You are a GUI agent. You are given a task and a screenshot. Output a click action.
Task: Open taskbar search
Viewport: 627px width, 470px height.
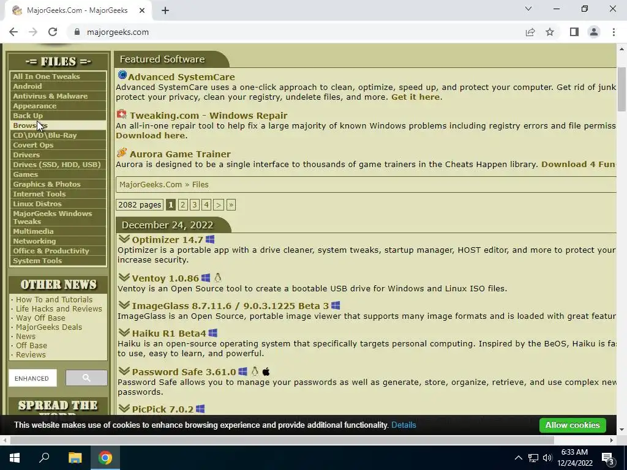[x=44, y=458]
